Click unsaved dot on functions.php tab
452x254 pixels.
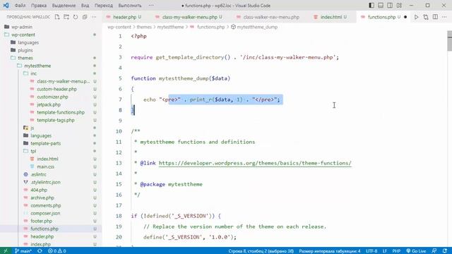(x=405, y=17)
